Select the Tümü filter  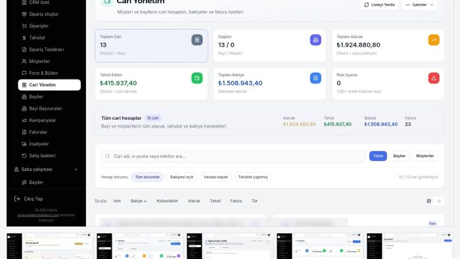coord(378,156)
